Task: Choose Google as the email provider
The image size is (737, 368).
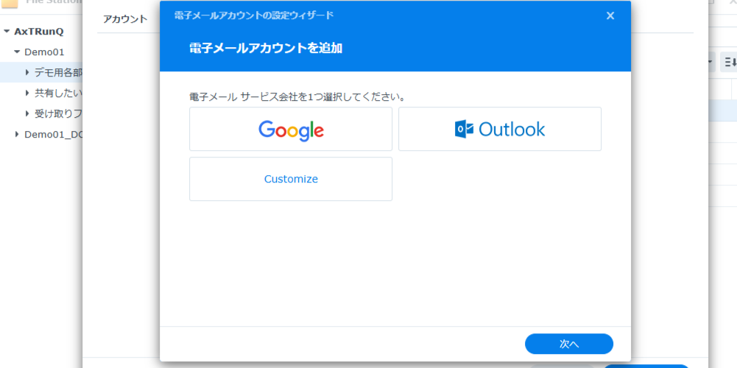Action: [x=291, y=130]
